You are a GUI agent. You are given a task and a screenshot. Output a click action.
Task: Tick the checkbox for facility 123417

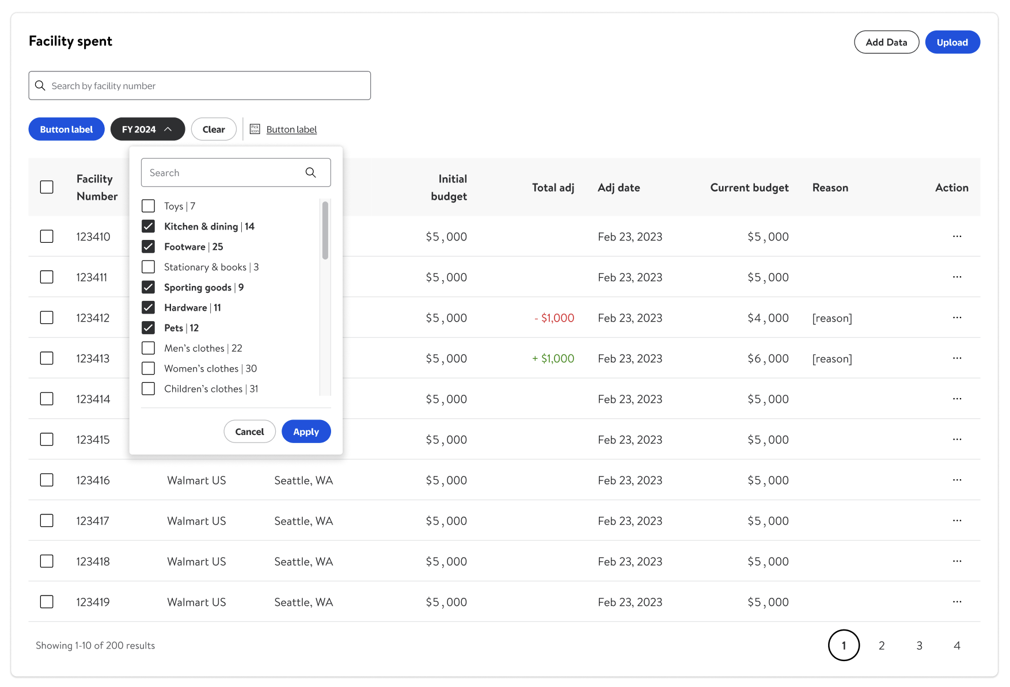pos(47,521)
